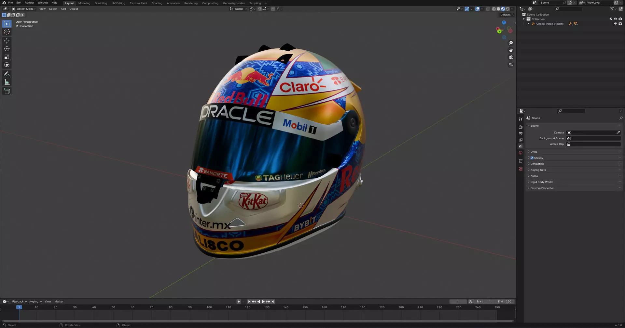Image resolution: width=625 pixels, height=328 pixels.
Task: Open the View Layer properties tab
Action: pos(521,140)
